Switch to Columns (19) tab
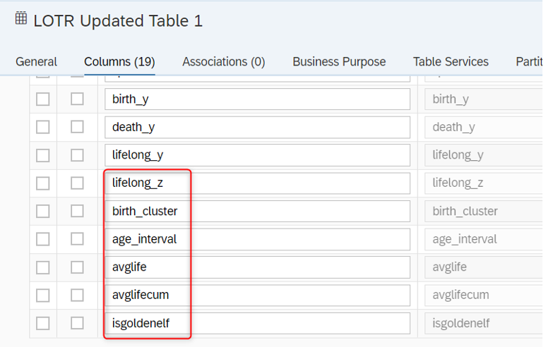 (119, 62)
